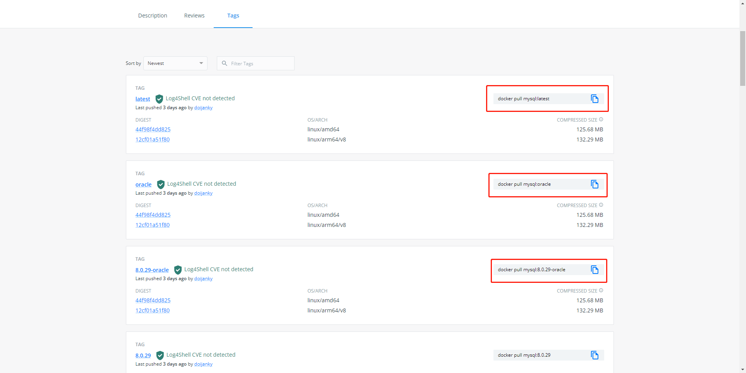Viewport: 746px width, 373px height.
Task: Open the Sort by Newest dropdown
Action: 175,63
